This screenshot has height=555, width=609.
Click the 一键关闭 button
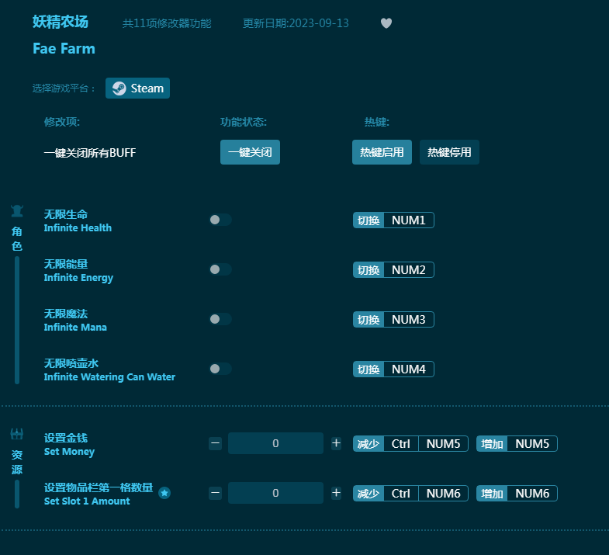(x=250, y=152)
